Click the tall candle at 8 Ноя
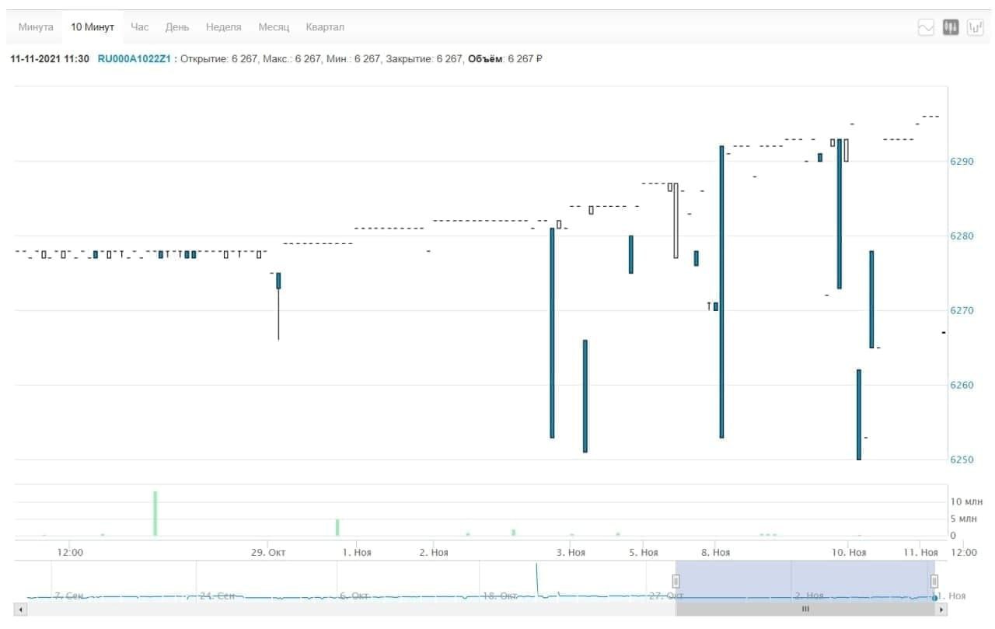 tap(721, 292)
